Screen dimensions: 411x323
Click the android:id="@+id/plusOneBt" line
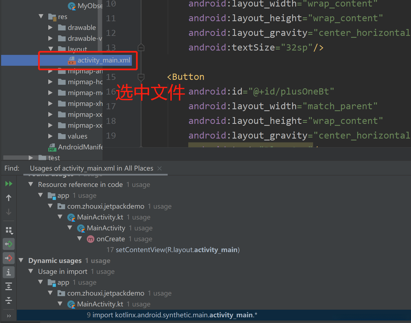[261, 92]
